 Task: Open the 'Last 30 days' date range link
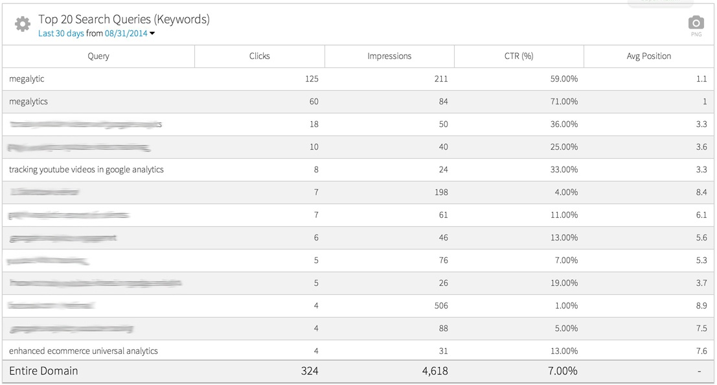click(61, 34)
